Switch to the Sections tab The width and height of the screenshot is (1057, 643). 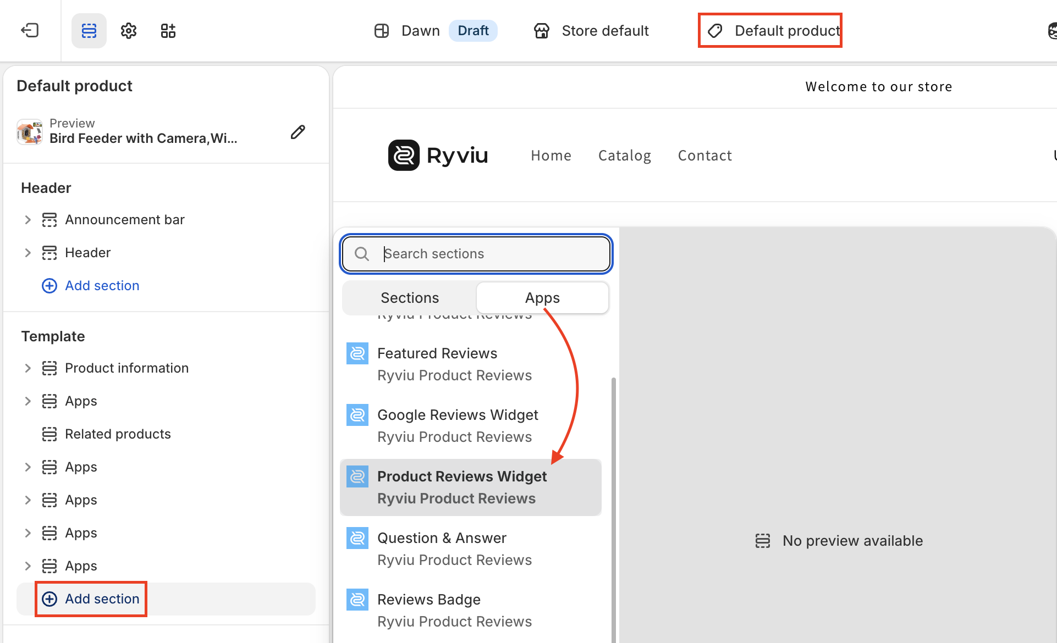point(410,298)
